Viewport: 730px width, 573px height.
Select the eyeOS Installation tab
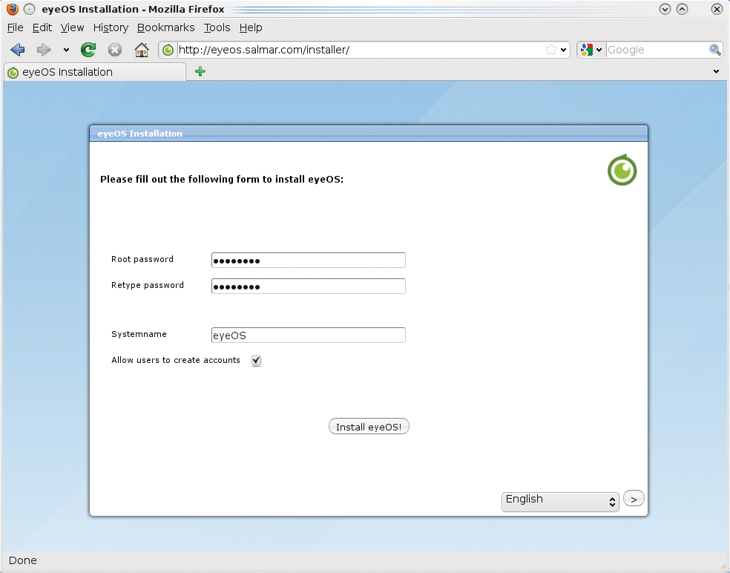pyautogui.click(x=95, y=72)
